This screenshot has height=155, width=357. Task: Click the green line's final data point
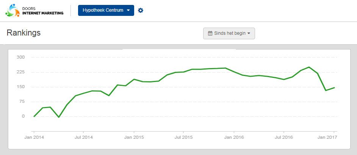[x=334, y=88]
